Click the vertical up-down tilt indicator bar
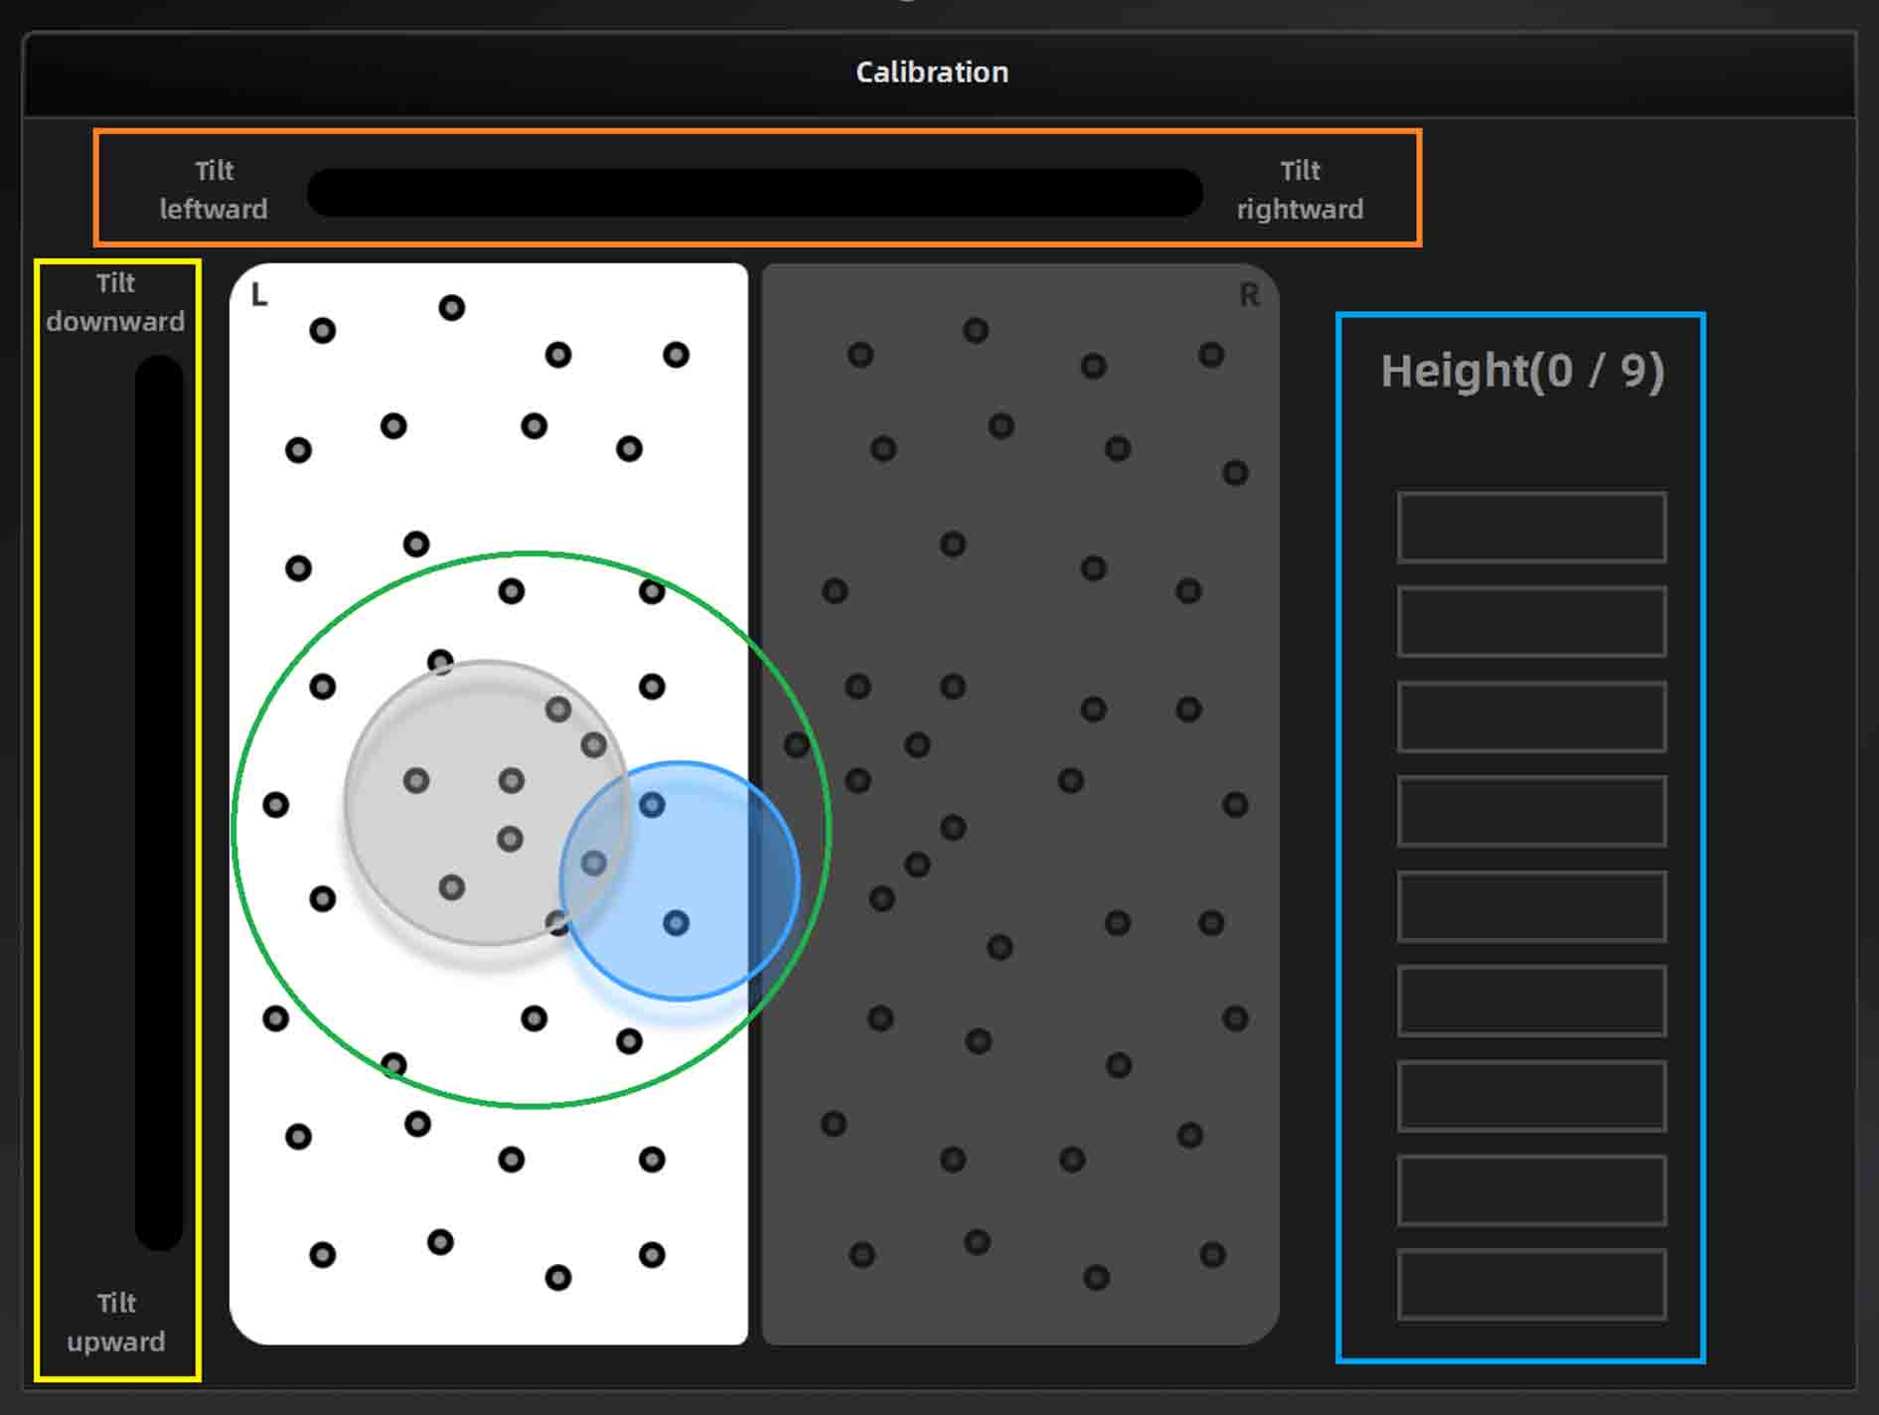Image resolution: width=1879 pixels, height=1415 pixels. [x=159, y=803]
